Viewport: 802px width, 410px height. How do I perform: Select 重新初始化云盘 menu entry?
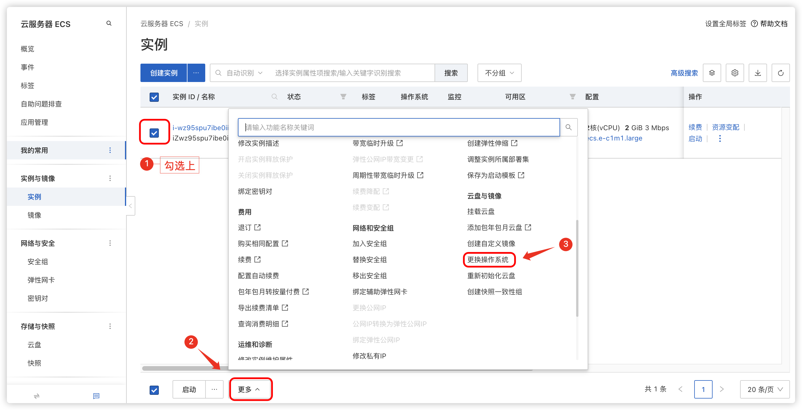[x=491, y=276]
